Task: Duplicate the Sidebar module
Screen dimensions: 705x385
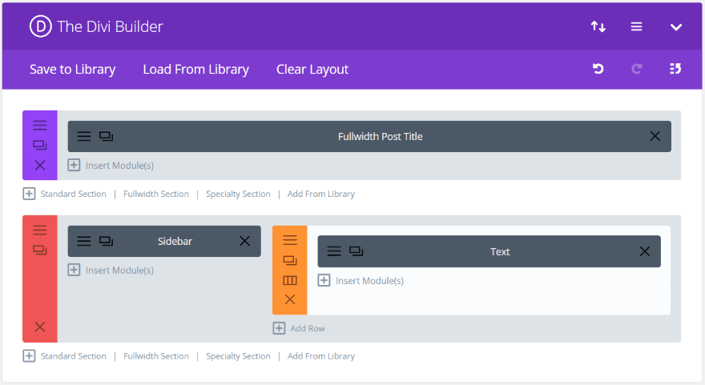Action: pyautogui.click(x=106, y=241)
